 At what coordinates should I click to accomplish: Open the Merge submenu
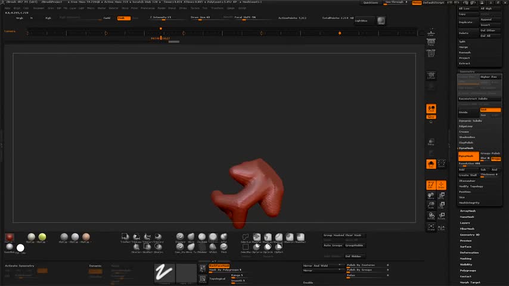click(x=463, y=47)
